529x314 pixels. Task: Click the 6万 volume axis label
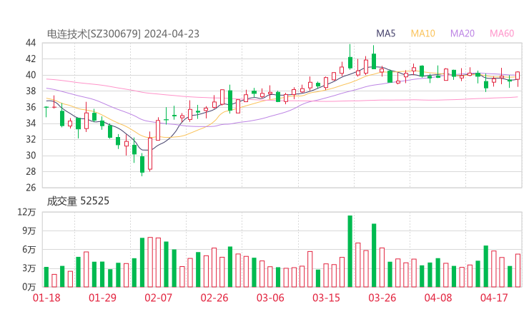(x=29, y=250)
